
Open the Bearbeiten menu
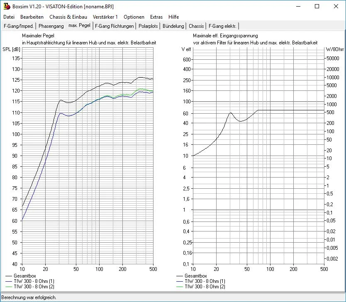pos(32,17)
